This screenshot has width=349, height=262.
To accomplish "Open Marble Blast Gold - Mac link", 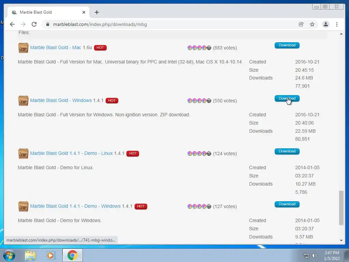I will pos(56,47).
